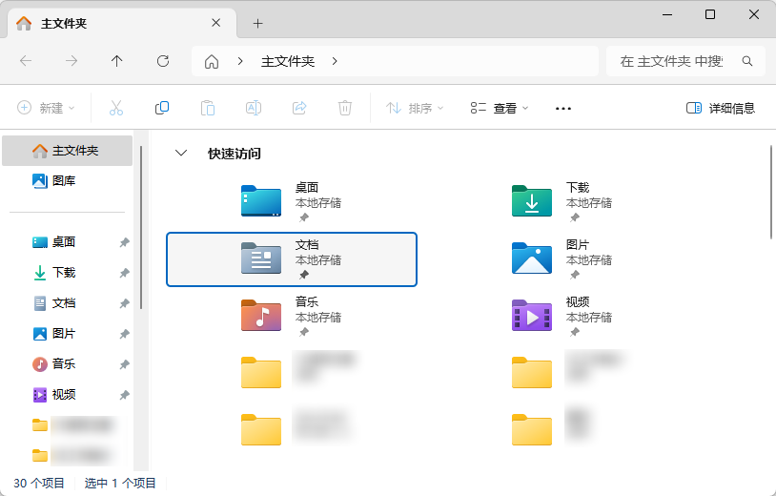Image resolution: width=776 pixels, height=496 pixels.
Task: Select the 主文件夹 window tab
Action: 122,23
